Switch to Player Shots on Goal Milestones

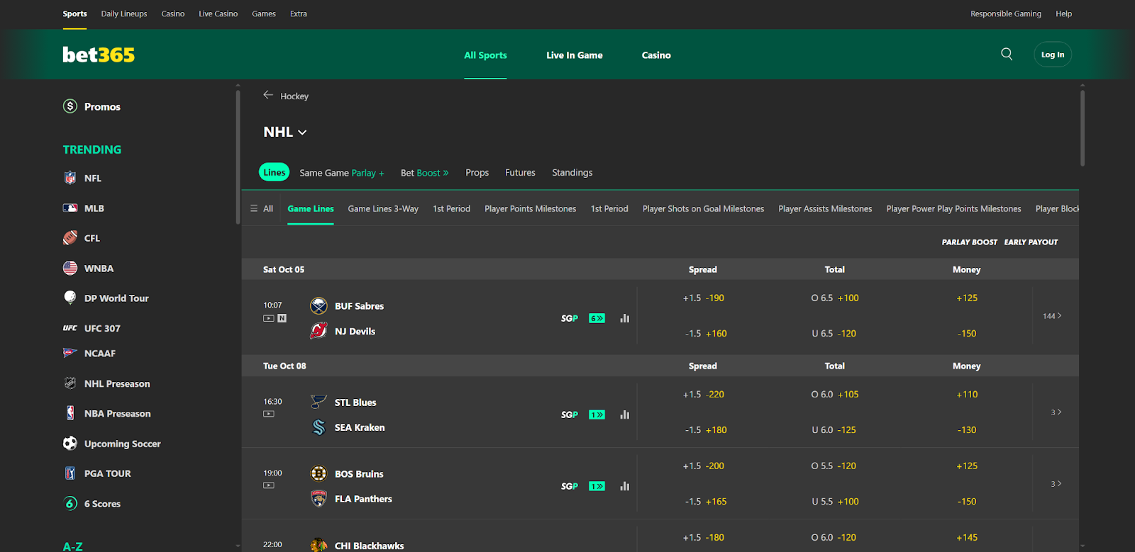pos(703,208)
